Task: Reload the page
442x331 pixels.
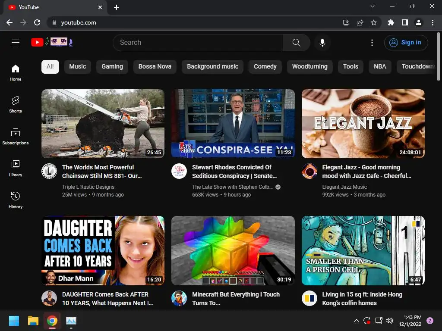Action: coord(37,22)
